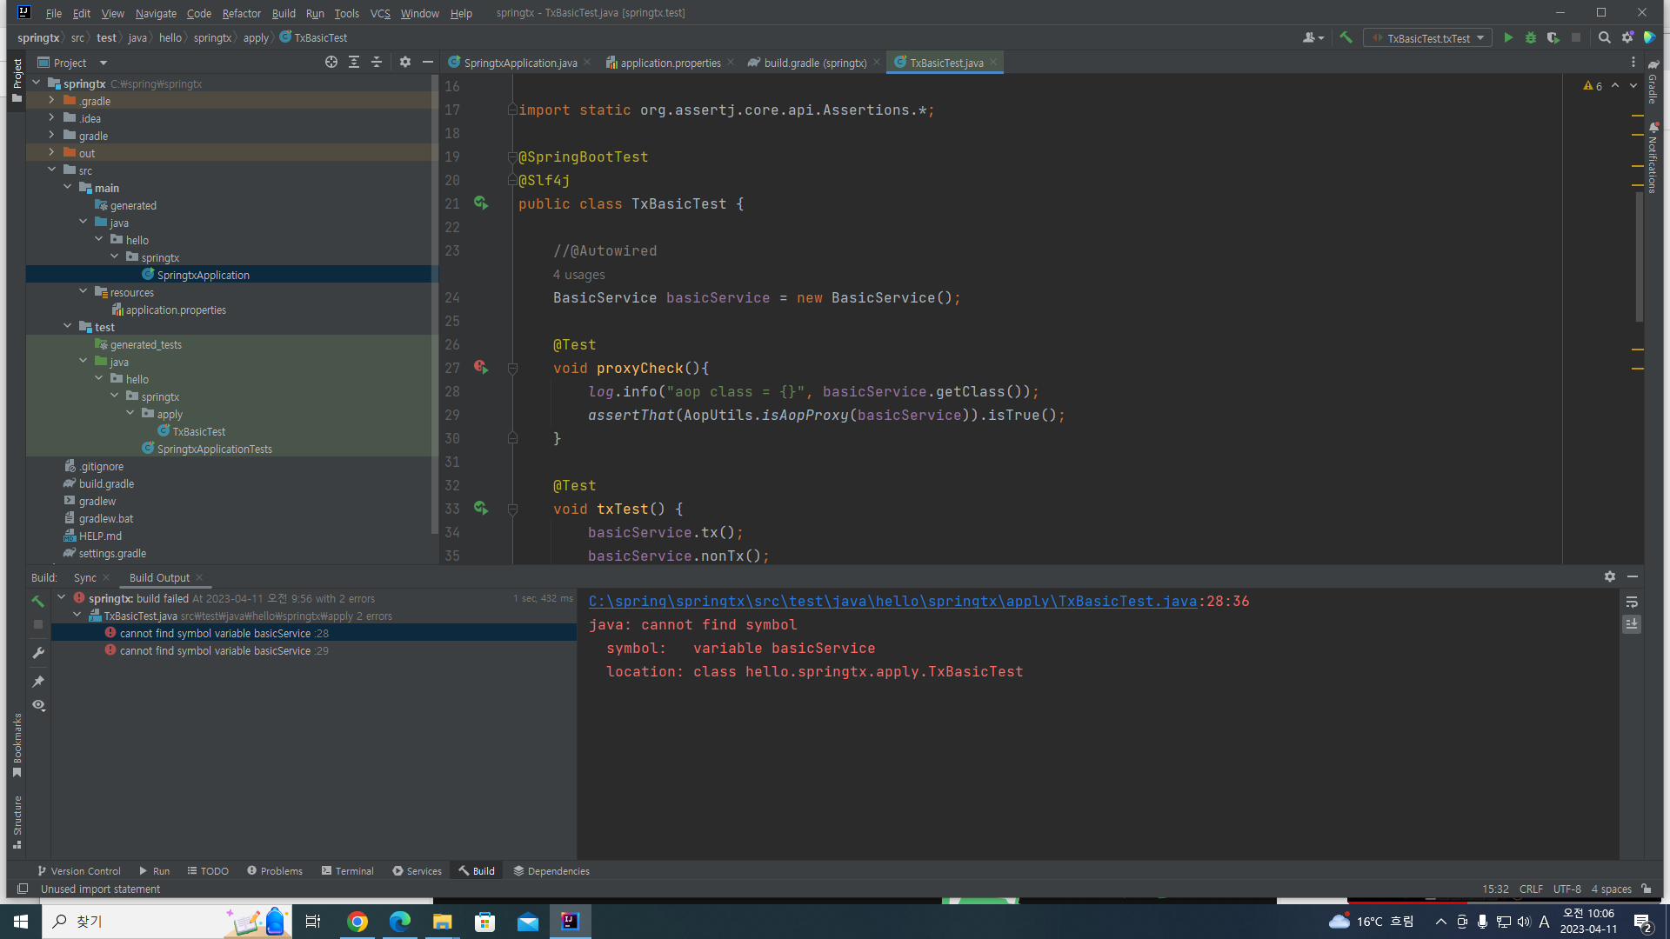Image resolution: width=1670 pixels, height=939 pixels.
Task: Minimize the Build tool window
Action: 1633,576
